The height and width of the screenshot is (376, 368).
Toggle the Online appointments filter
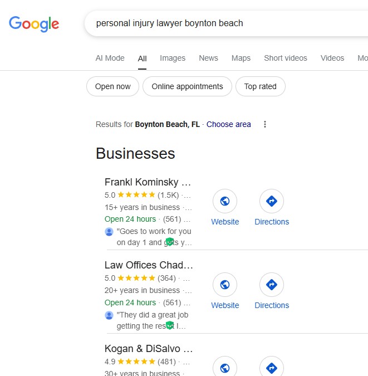pyautogui.click(x=187, y=86)
